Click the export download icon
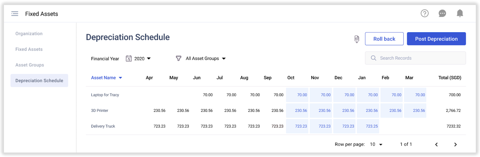 (357, 39)
